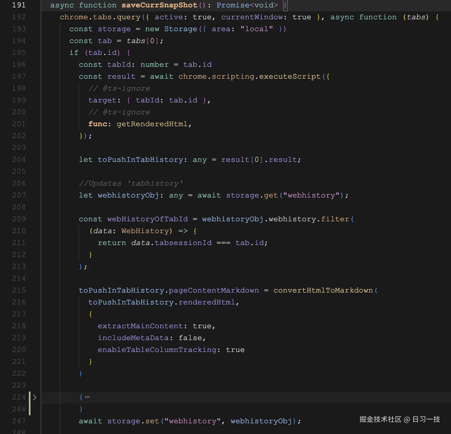Click line number 197 in the gutter
Image resolution: width=451 pixels, height=434 pixels.
click(x=19, y=76)
